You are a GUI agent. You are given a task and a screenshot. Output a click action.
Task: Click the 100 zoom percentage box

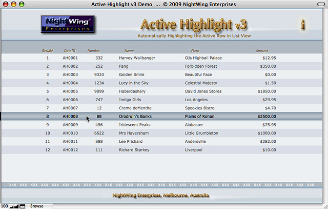[x=5, y=206]
